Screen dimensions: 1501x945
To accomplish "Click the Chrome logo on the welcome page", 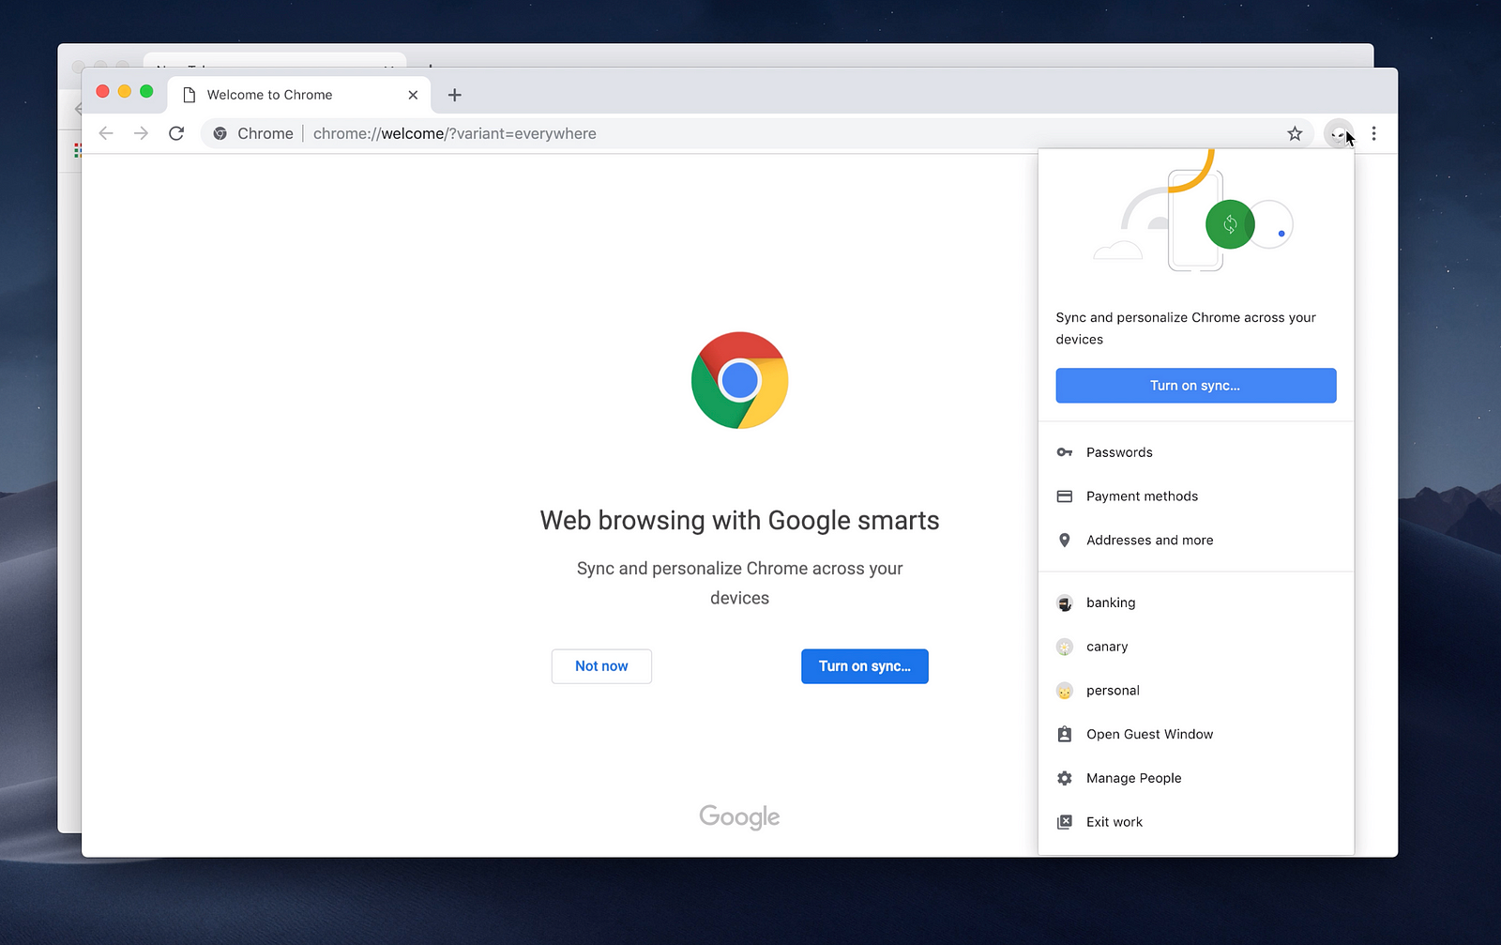I will [x=740, y=380].
